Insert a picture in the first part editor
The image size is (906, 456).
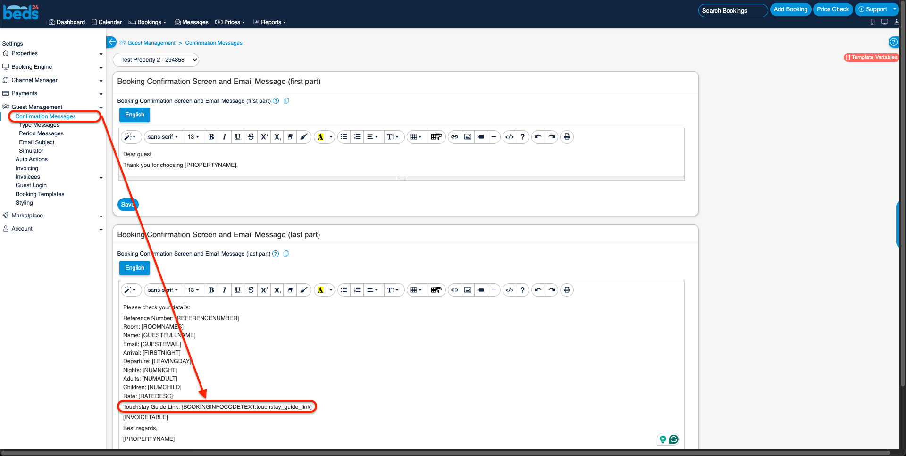468,137
